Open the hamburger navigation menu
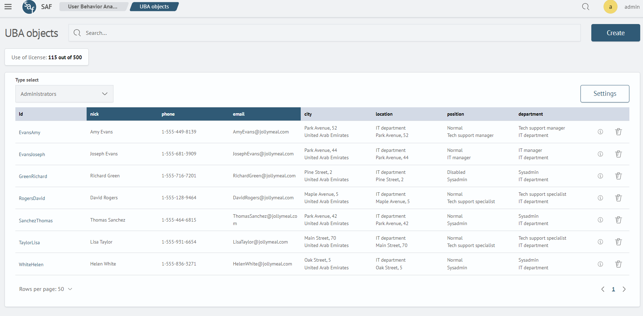 pos(8,7)
